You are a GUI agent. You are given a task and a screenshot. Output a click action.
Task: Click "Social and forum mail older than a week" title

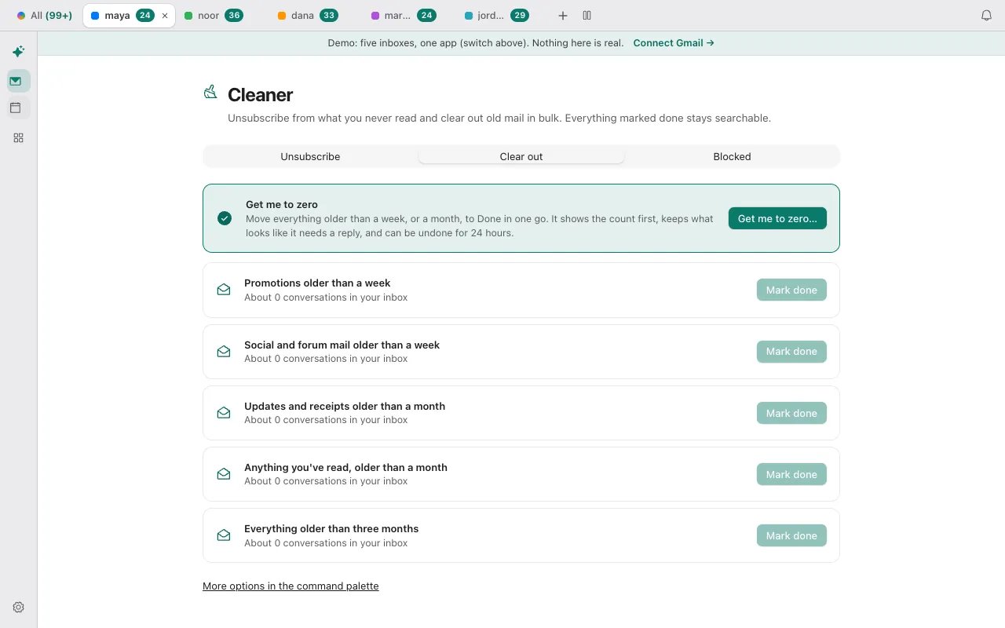342,345
